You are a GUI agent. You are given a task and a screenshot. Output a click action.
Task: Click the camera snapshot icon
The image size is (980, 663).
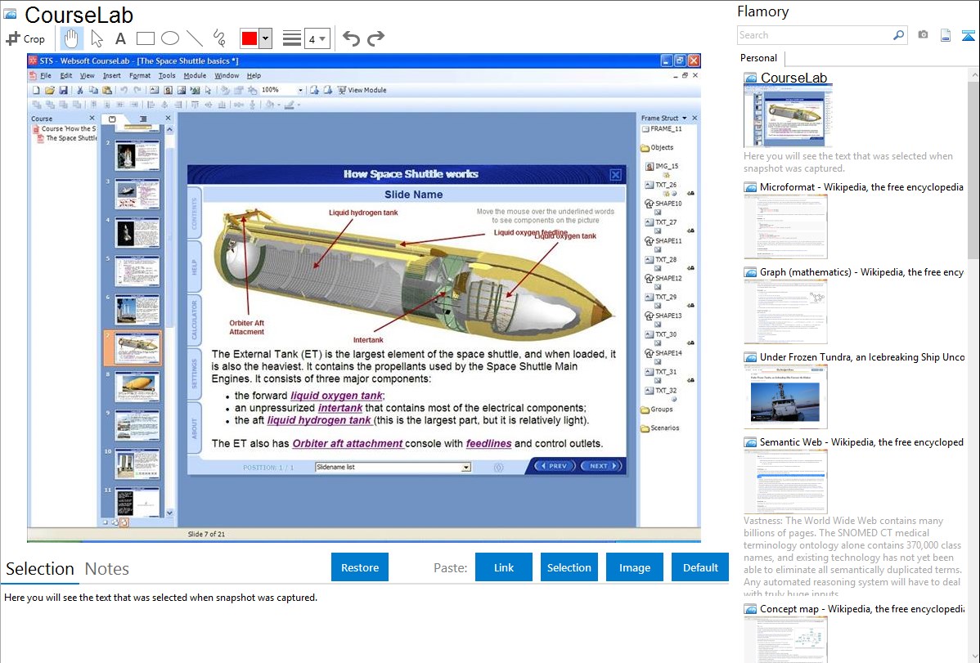tap(923, 35)
